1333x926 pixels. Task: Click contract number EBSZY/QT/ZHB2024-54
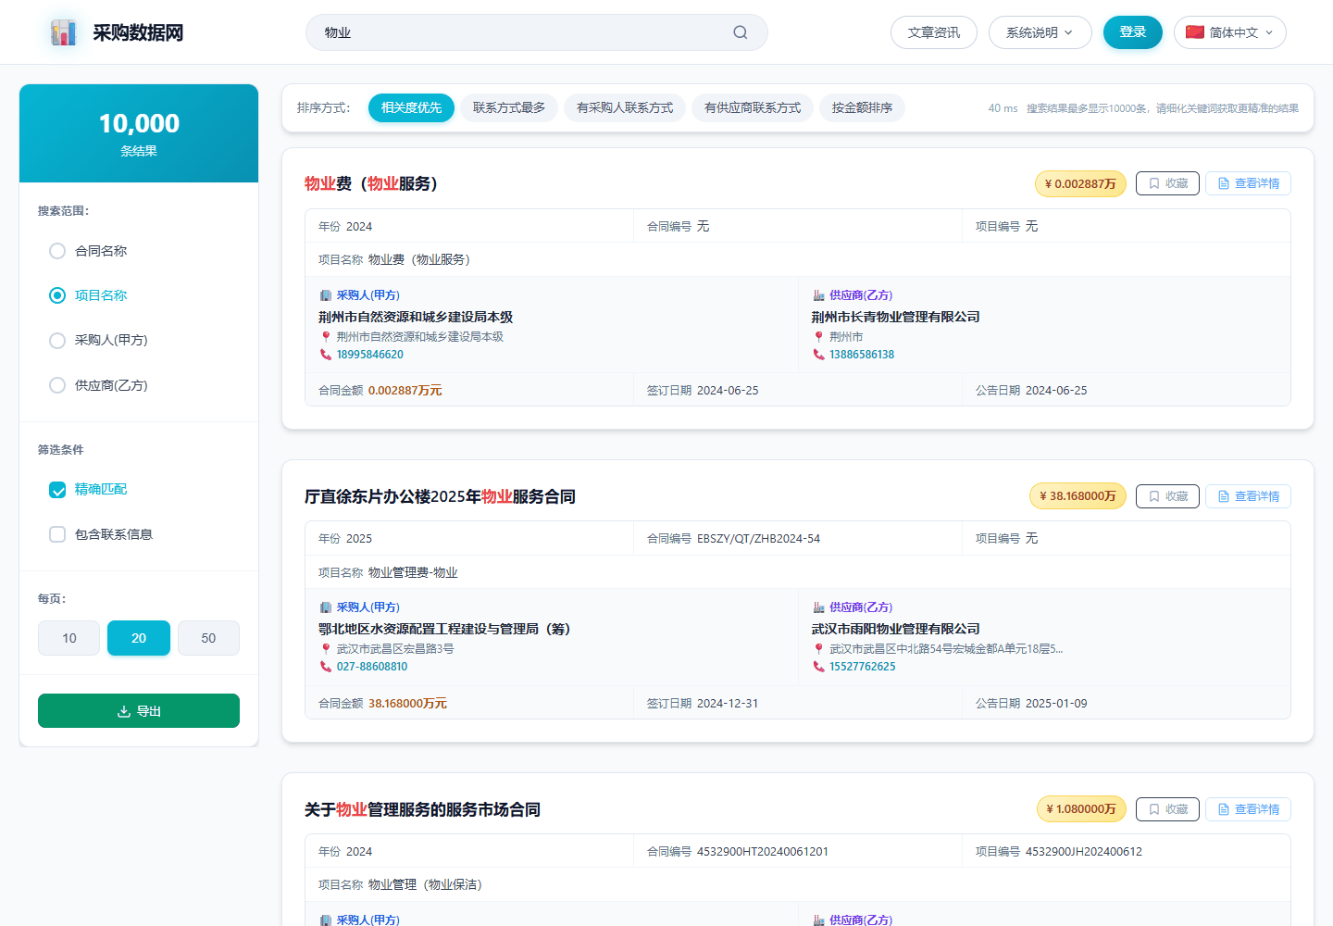coord(758,538)
